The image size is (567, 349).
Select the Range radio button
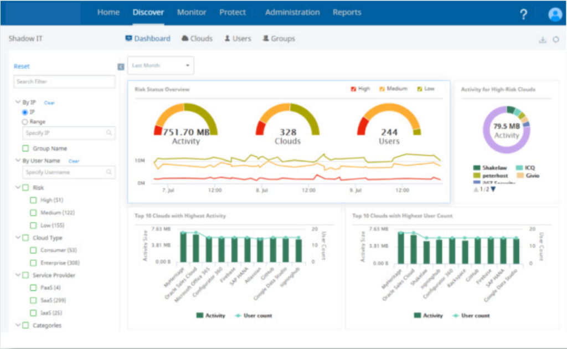[x=25, y=122]
